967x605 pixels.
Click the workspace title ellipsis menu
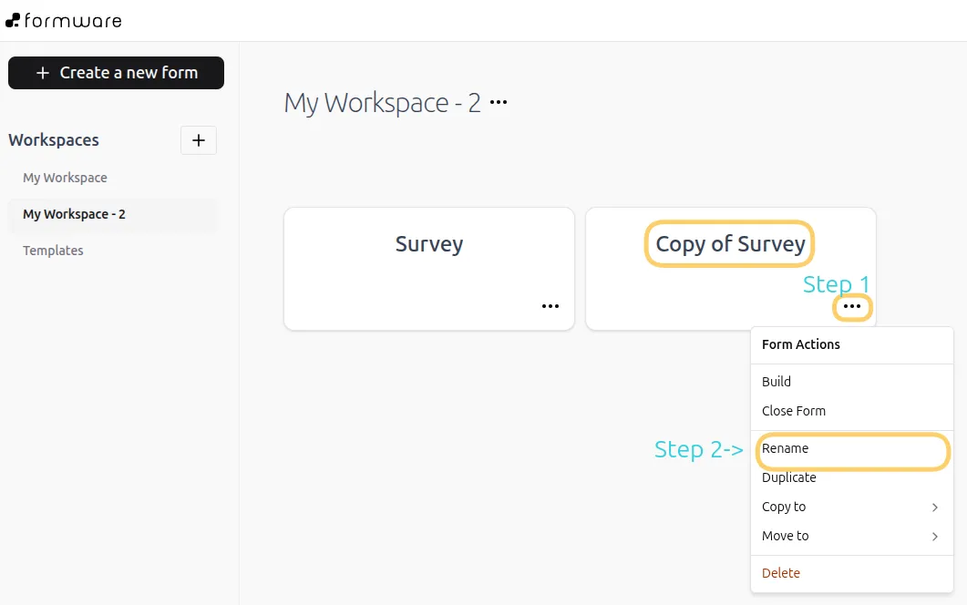point(499,103)
